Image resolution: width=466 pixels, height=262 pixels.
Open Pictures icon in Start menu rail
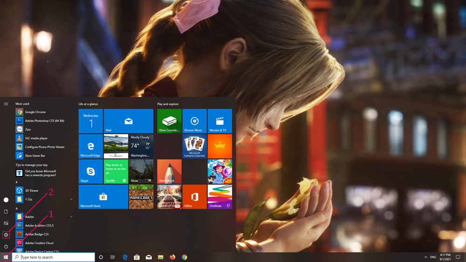coord(6,223)
